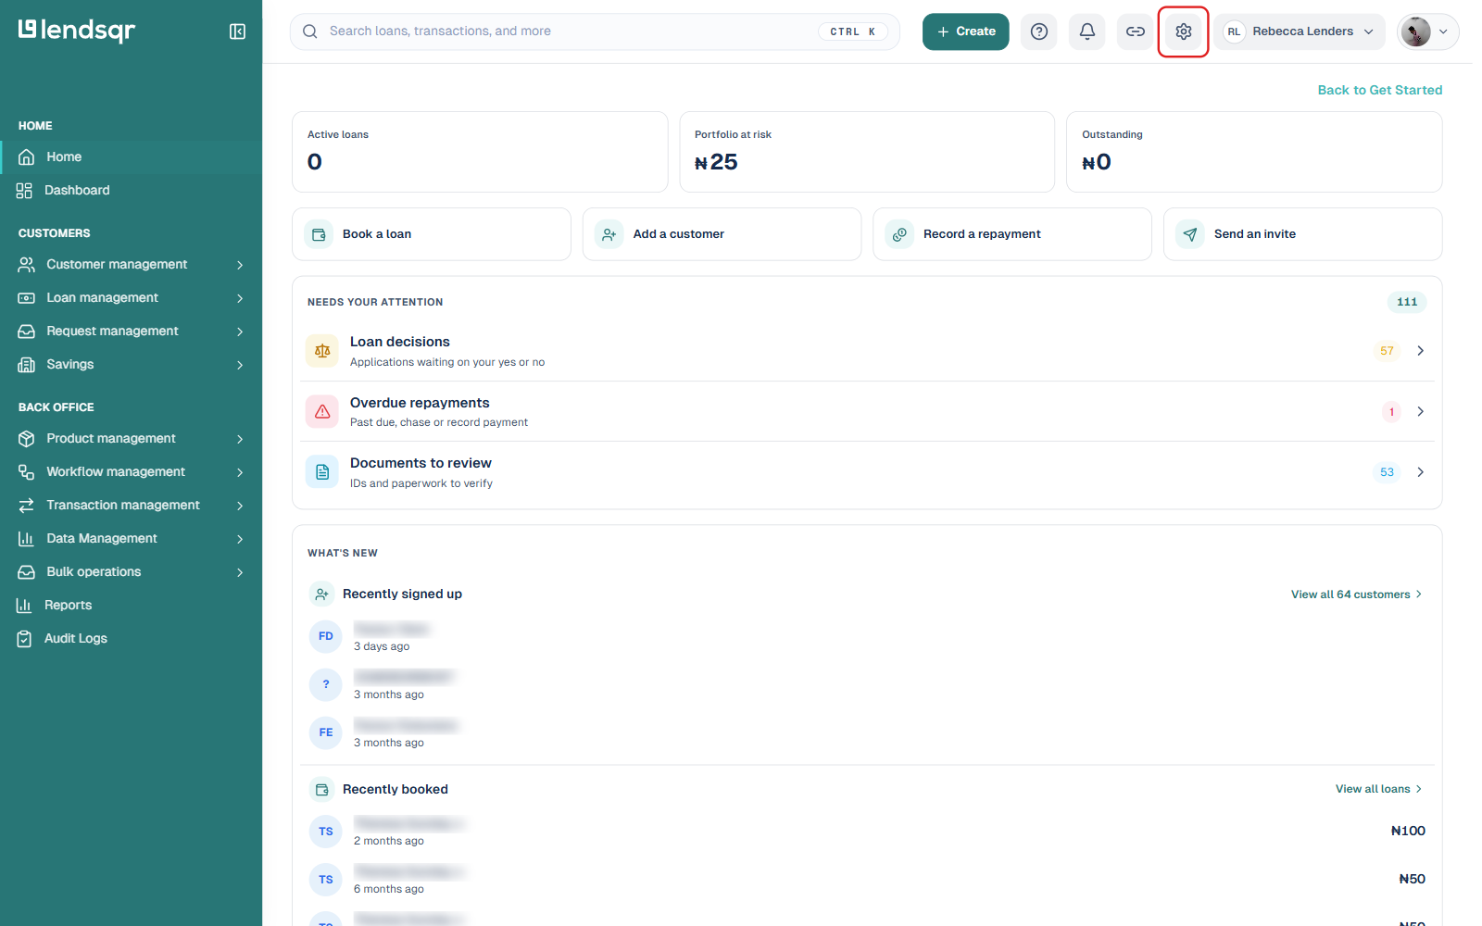Image resolution: width=1482 pixels, height=926 pixels.
Task: Open the TS loan of ₦100
Action: tap(867, 832)
